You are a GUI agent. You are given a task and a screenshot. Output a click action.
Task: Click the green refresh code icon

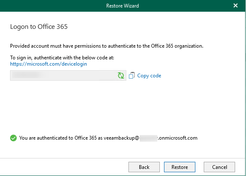pyautogui.click(x=121, y=75)
